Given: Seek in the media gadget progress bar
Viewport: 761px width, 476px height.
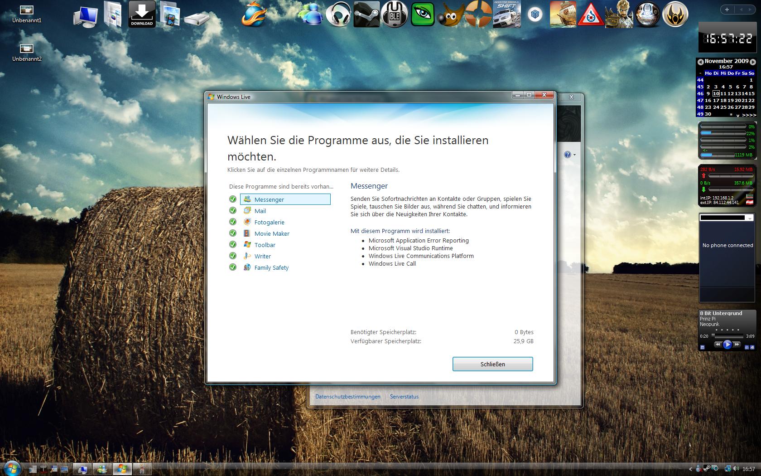Looking at the screenshot, I should tap(727, 336).
